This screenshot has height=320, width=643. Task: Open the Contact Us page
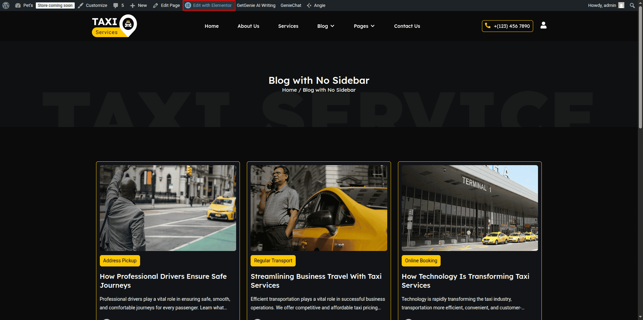(407, 26)
